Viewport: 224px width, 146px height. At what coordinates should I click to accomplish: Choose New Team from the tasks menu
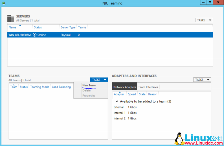pyautogui.click(x=89, y=85)
